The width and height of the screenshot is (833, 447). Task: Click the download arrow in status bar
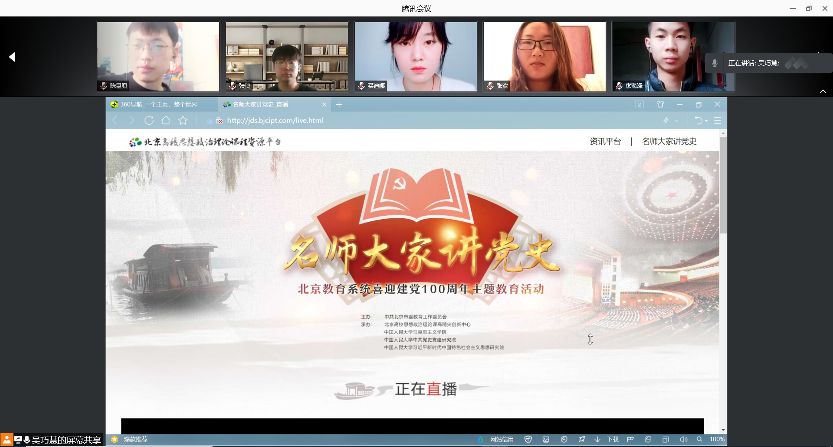click(x=597, y=439)
